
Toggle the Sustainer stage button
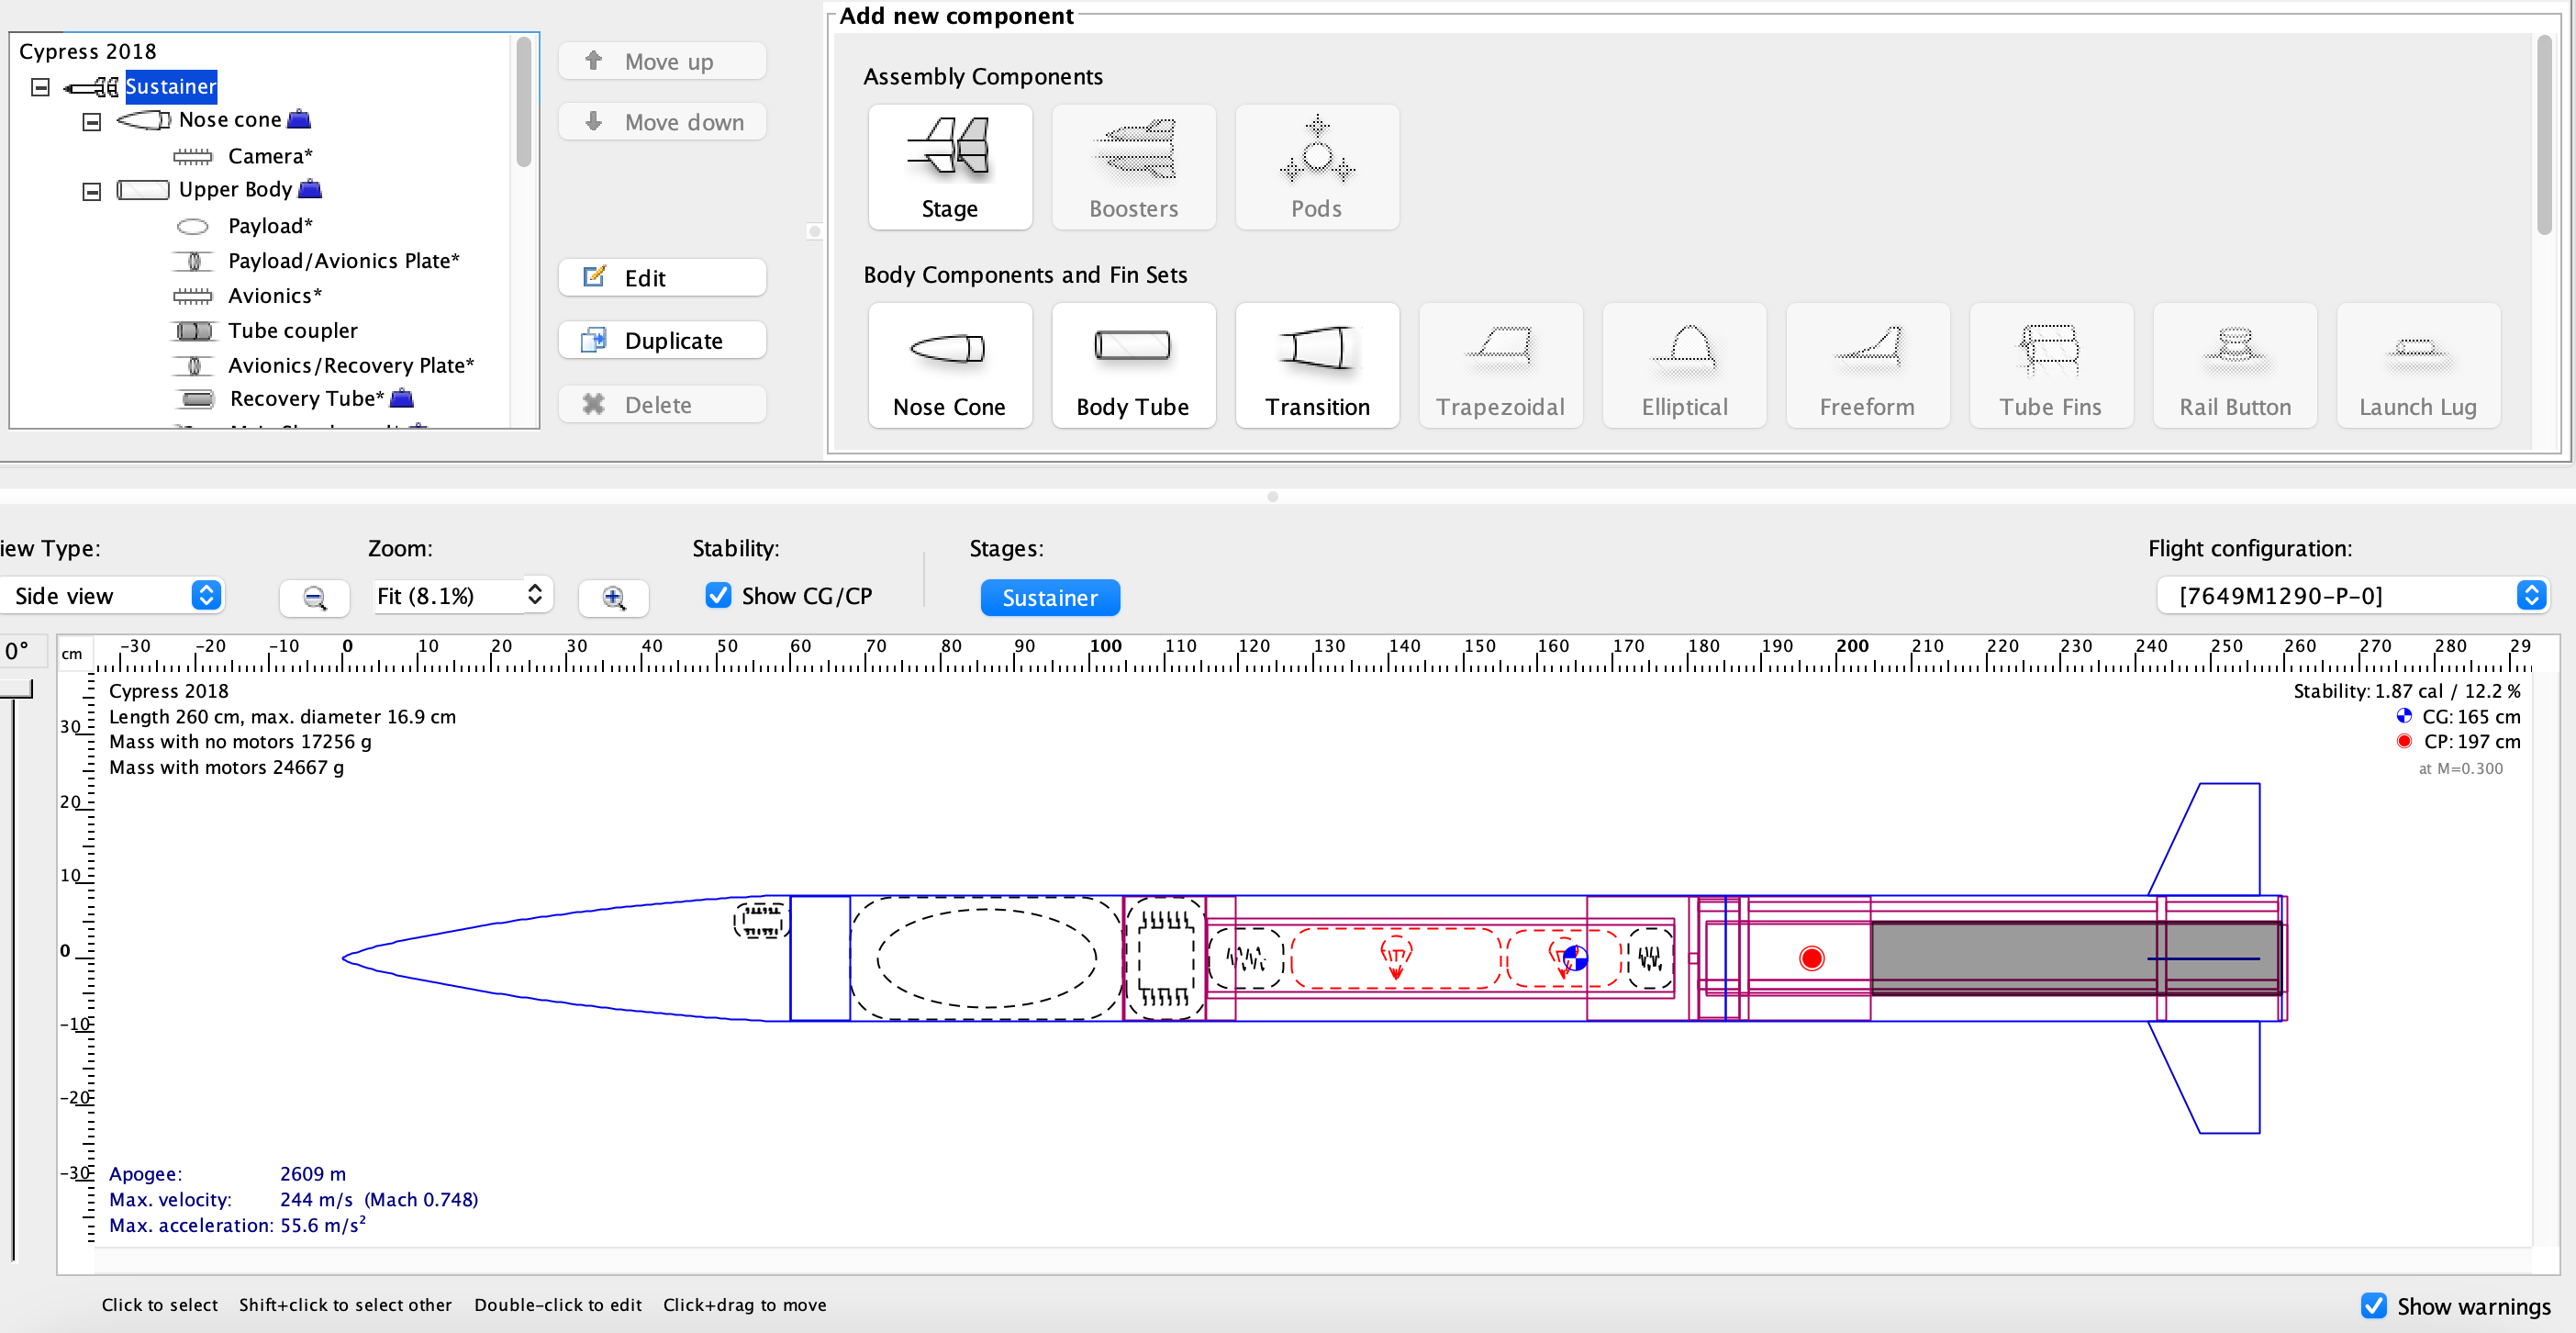[x=1049, y=597]
